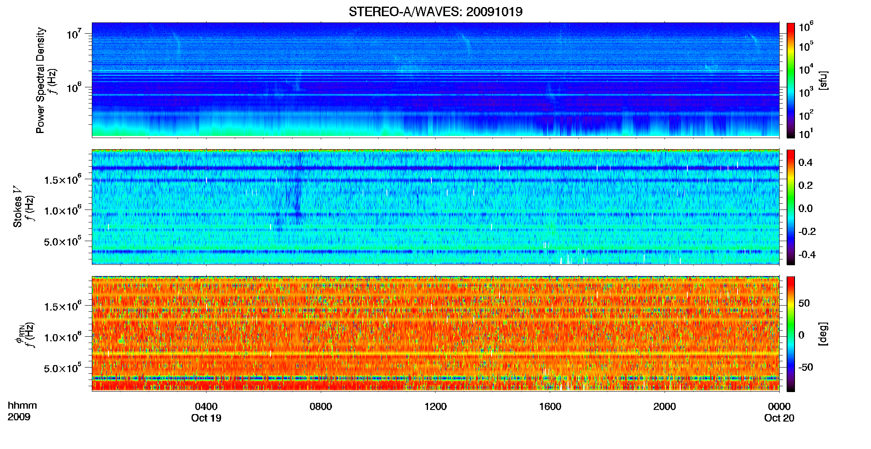Click the 10^3 value on the sfu color bar

[806, 92]
